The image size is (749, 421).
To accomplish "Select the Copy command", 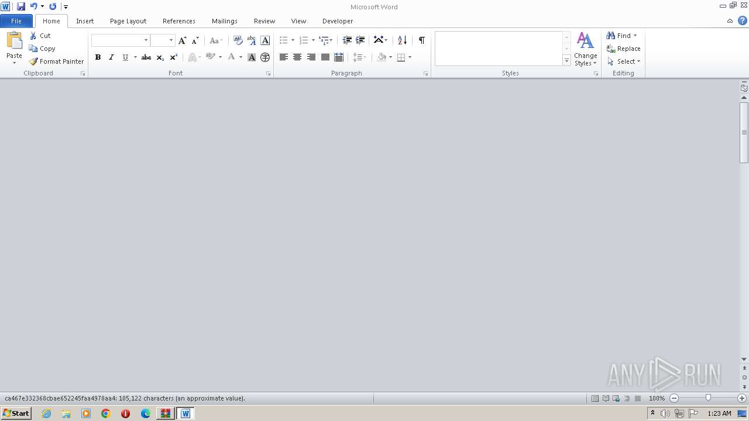I will coord(42,49).
